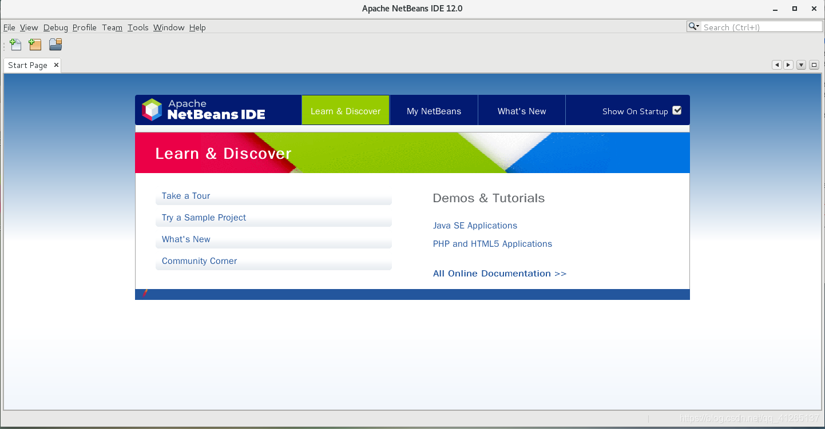Switch to Learn & Discover tab
Viewport: 825px width, 429px height.
346,111
